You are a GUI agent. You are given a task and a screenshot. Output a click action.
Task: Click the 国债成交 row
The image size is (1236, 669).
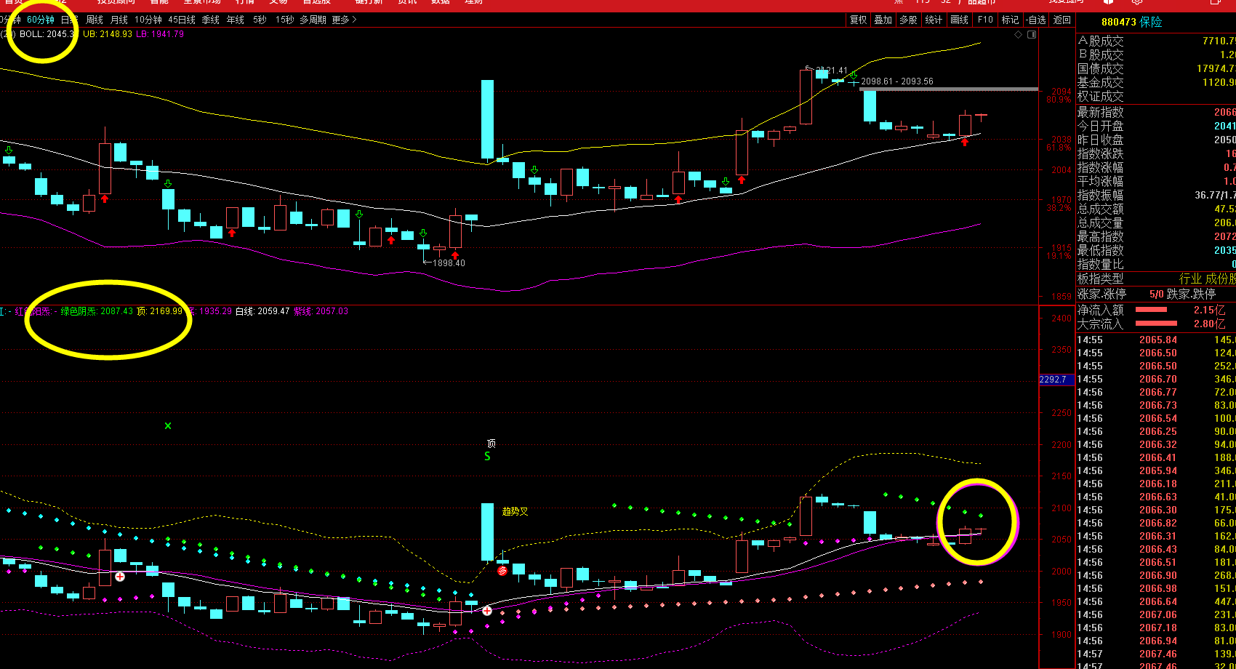tap(1156, 68)
